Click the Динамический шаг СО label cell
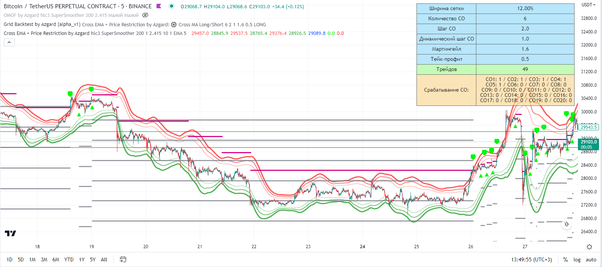602x267 pixels. (x=446, y=39)
